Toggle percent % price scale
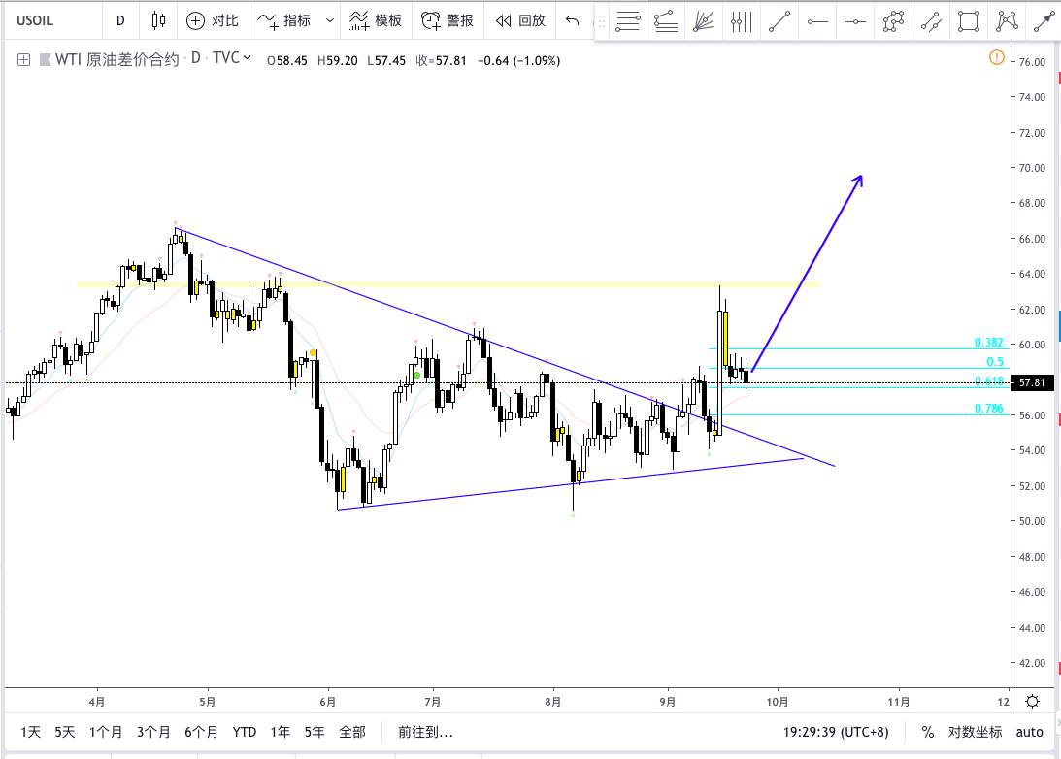 (x=928, y=732)
